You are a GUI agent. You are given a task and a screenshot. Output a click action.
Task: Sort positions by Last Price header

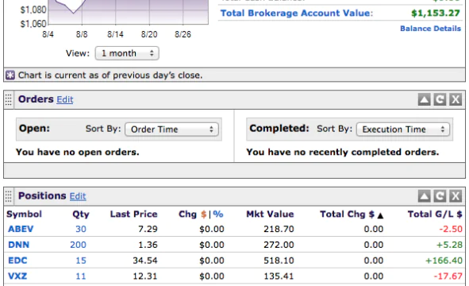[133, 214]
